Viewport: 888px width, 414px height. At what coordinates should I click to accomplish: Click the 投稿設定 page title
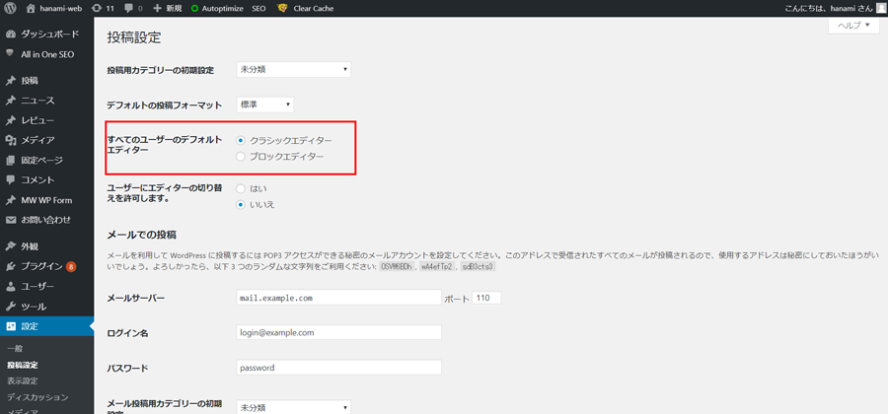coord(134,37)
